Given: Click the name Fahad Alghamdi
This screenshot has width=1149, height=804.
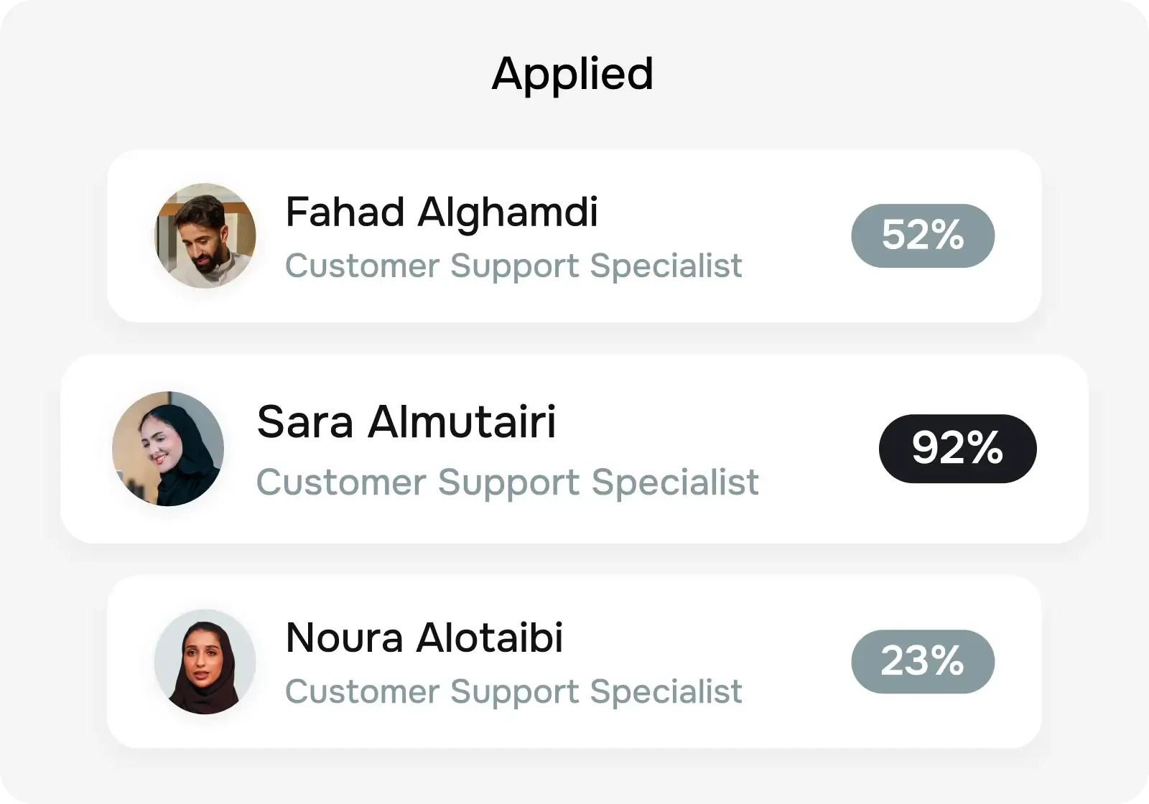Looking at the screenshot, I should [442, 212].
